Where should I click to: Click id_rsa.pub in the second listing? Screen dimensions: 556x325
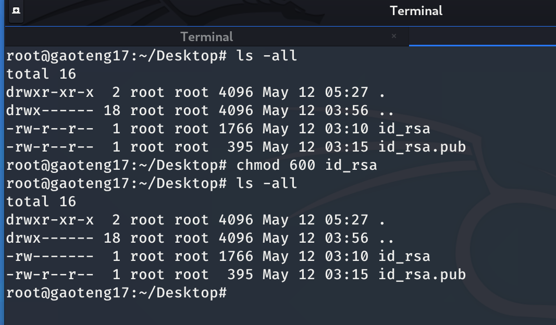click(422, 274)
